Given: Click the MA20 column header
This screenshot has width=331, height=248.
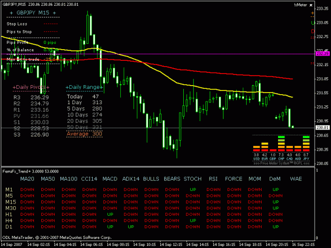Looking at the screenshot, I should pos(27,179).
